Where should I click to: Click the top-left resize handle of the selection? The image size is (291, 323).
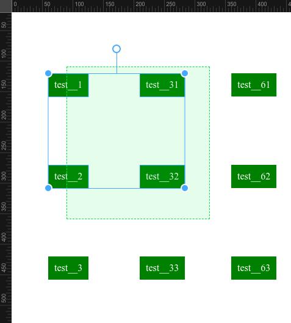(48, 73)
